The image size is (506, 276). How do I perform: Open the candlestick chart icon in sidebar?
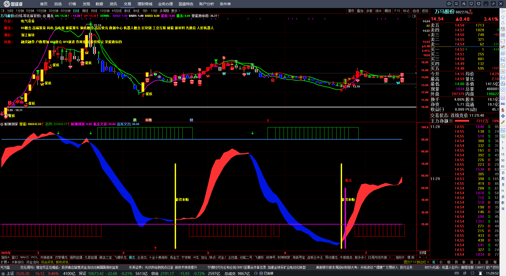pyautogui.click(x=503, y=47)
